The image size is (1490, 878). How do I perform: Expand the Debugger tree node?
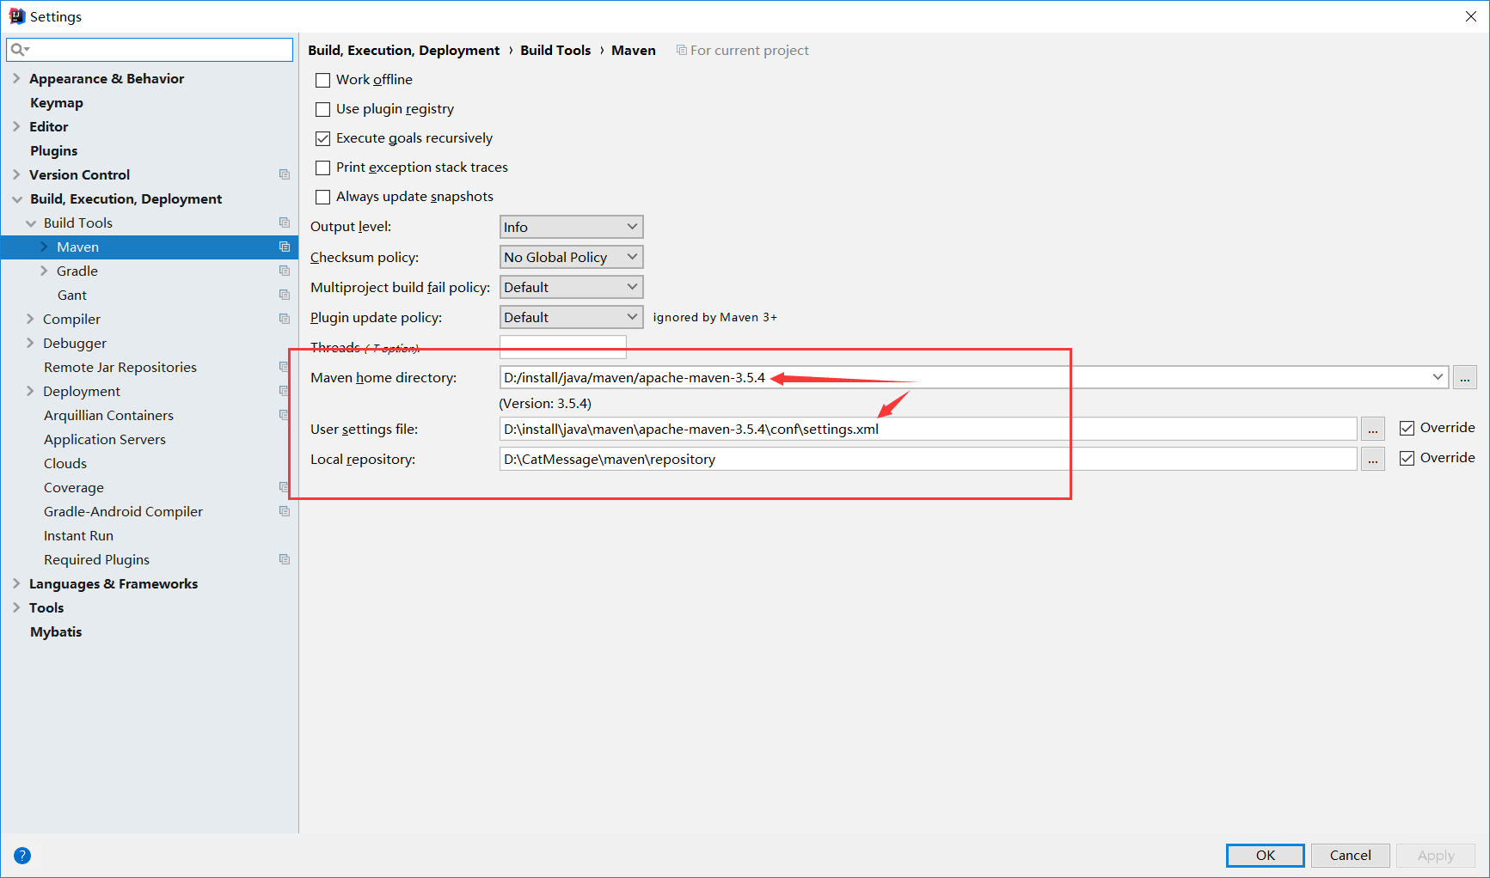pyautogui.click(x=31, y=343)
